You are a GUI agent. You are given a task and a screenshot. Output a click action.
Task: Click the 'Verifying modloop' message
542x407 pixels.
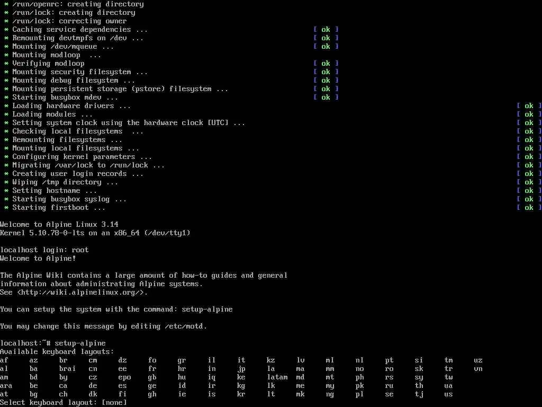coord(48,64)
